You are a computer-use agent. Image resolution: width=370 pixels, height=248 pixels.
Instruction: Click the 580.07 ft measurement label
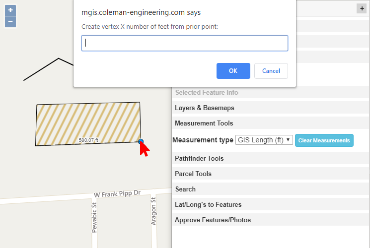point(89,140)
